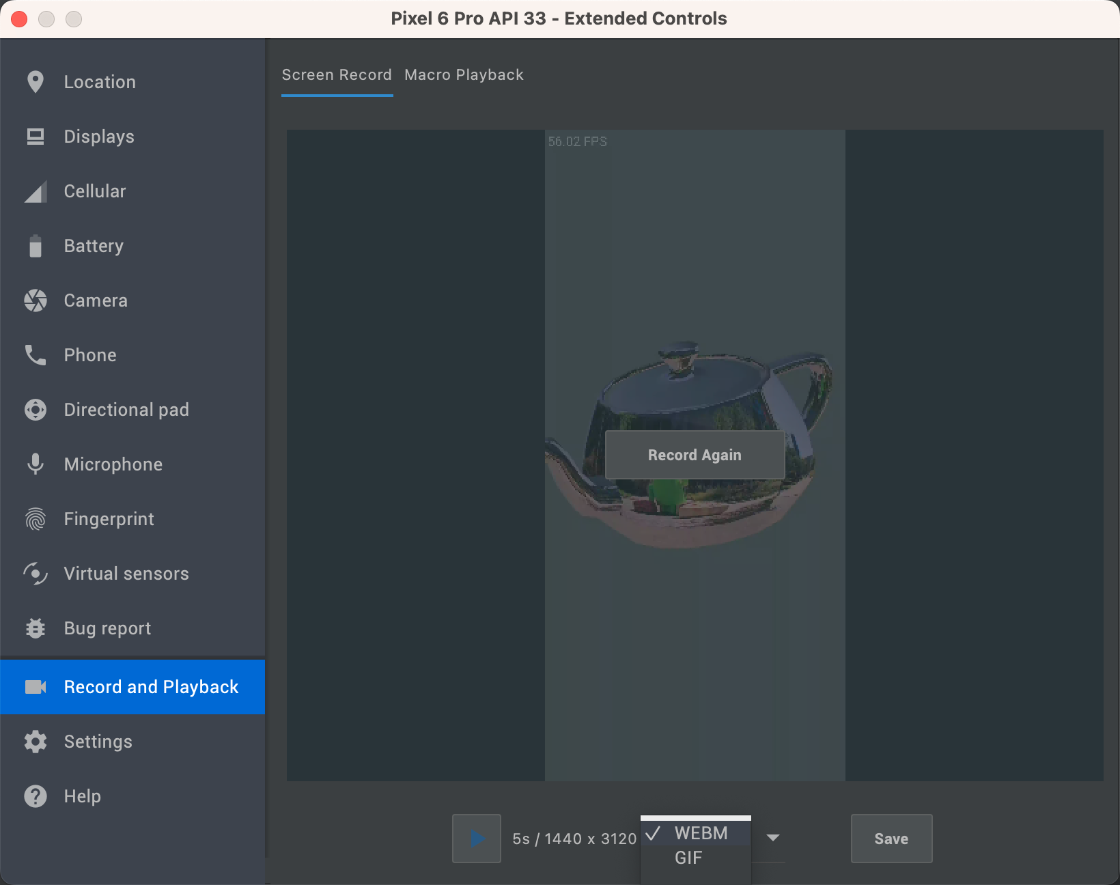The image size is (1120, 885).
Task: Click the Phone handset icon
Action: pyautogui.click(x=36, y=355)
